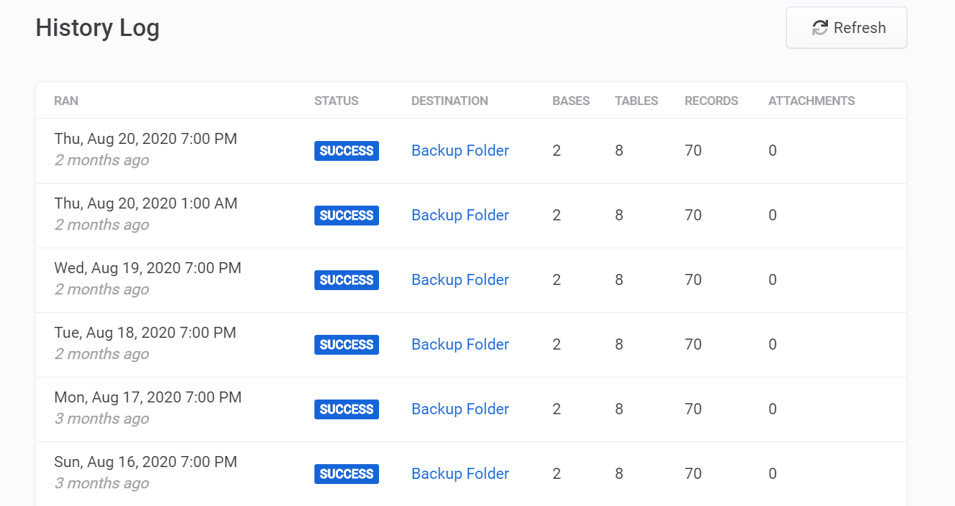Select the RECORDS column header
Image resolution: width=955 pixels, height=506 pixels.
click(711, 101)
